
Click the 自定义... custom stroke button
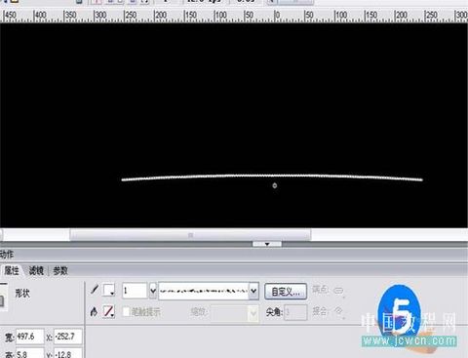286,292
